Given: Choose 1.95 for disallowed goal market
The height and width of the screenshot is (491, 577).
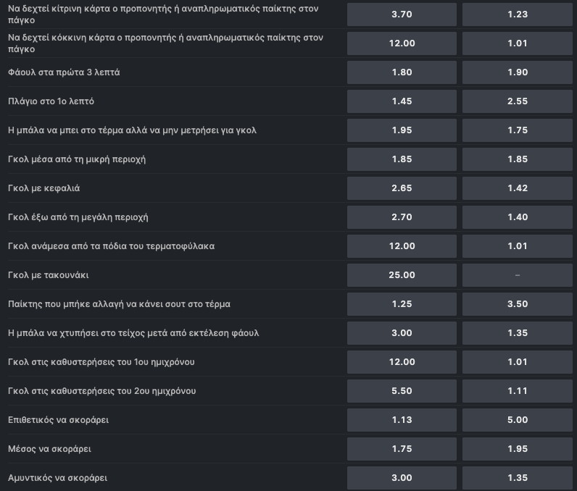Looking at the screenshot, I should 402,130.
